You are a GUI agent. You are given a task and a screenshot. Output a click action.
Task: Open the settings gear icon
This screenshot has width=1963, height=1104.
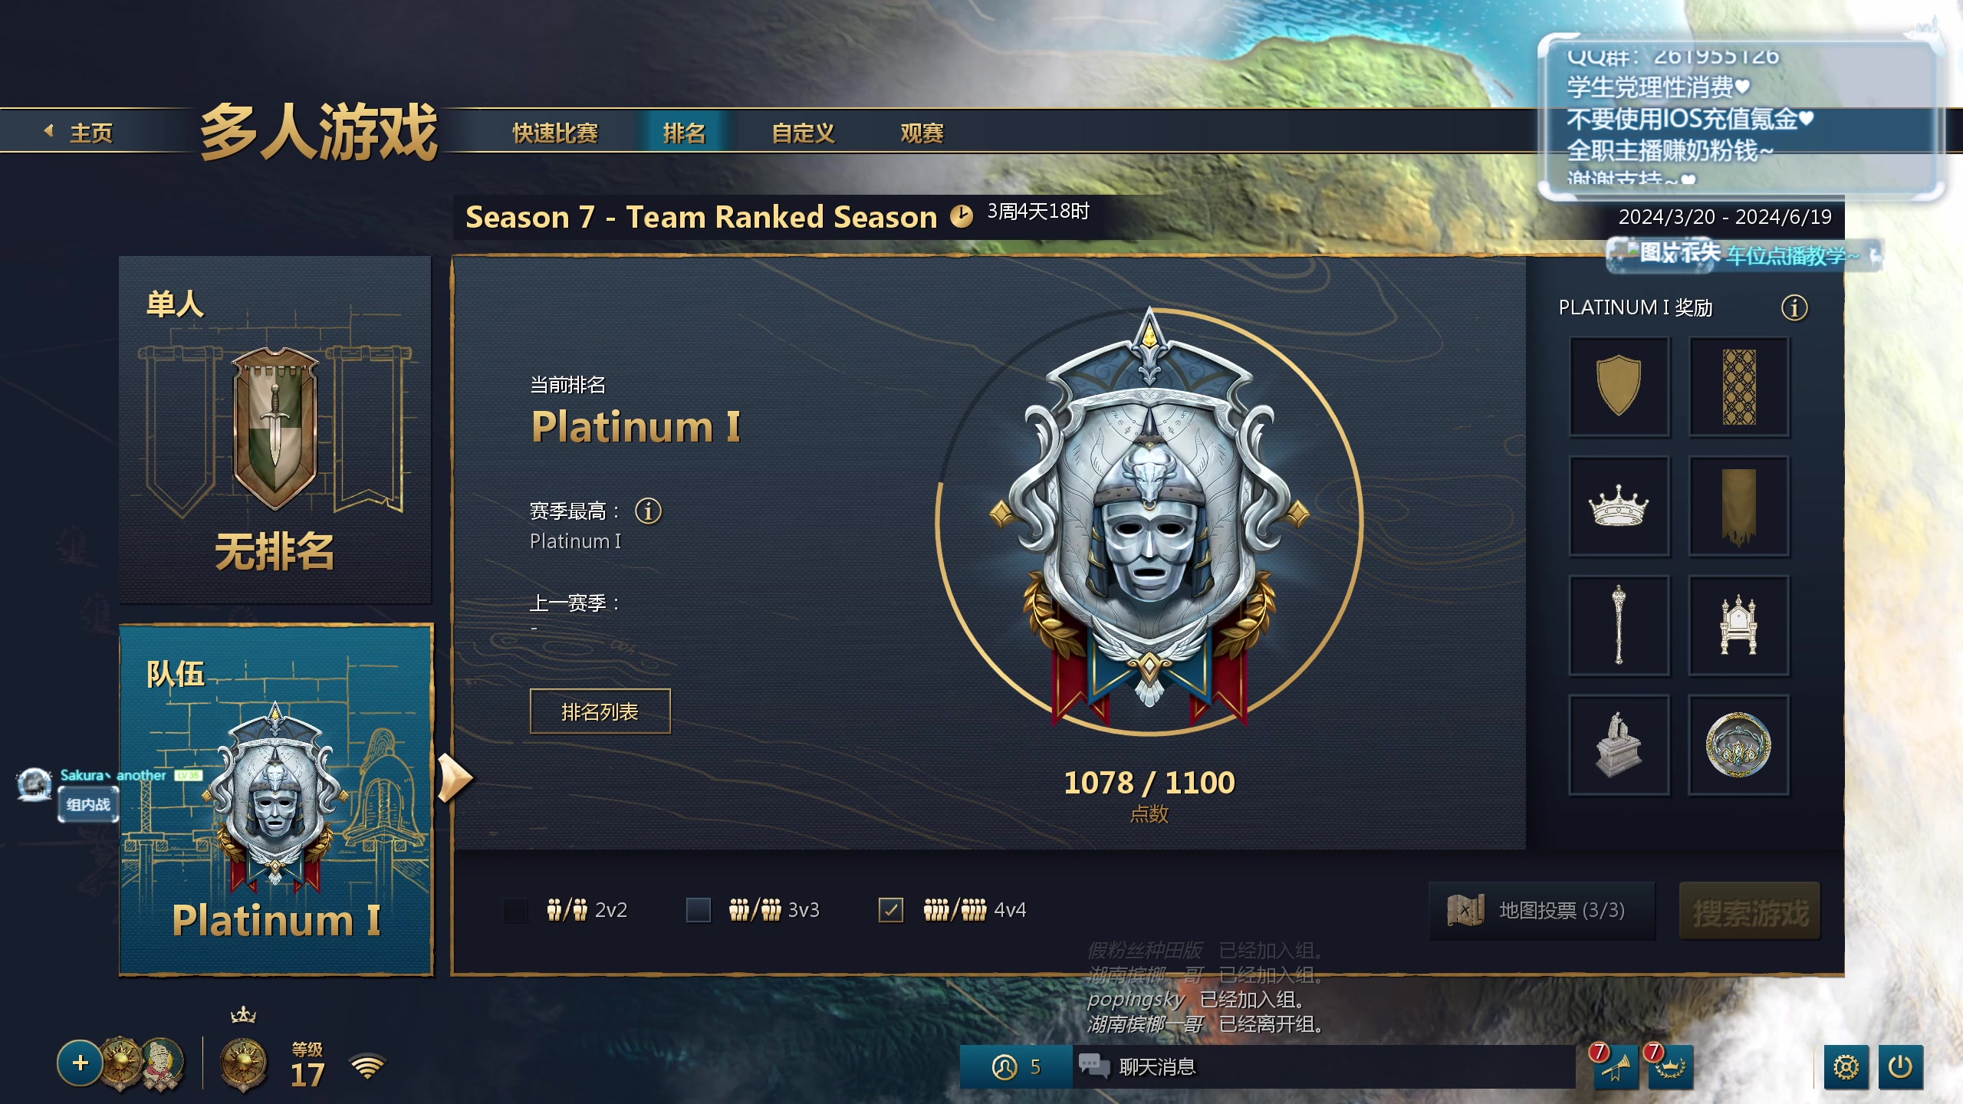(1846, 1066)
